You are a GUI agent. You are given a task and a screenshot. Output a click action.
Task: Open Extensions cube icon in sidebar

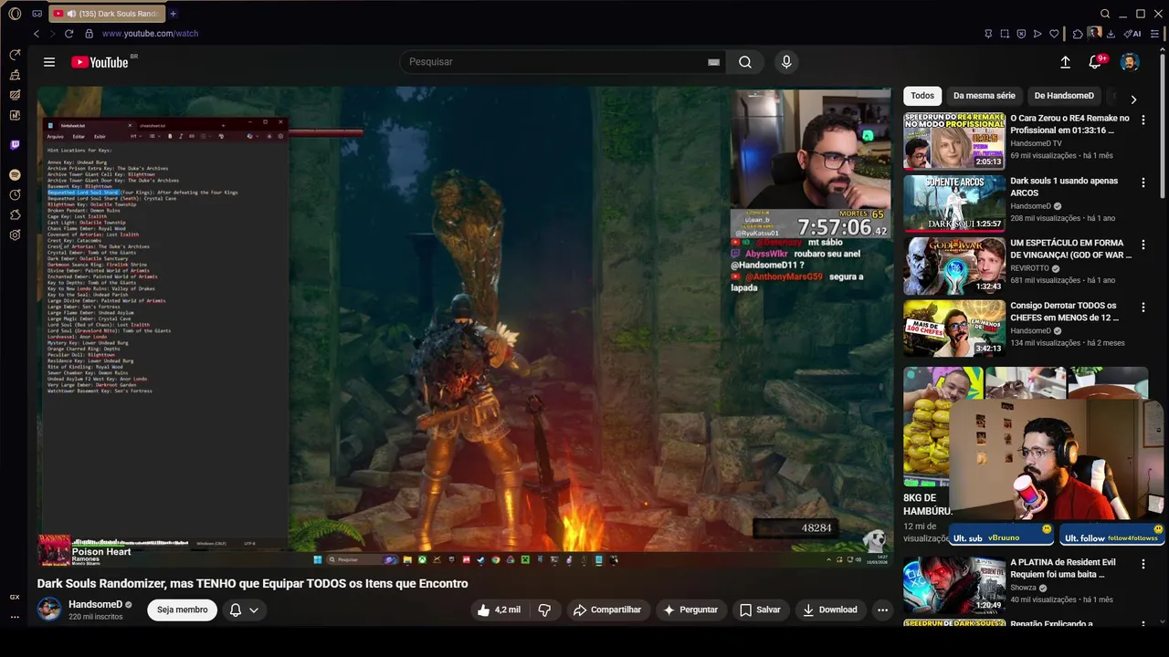point(15,214)
